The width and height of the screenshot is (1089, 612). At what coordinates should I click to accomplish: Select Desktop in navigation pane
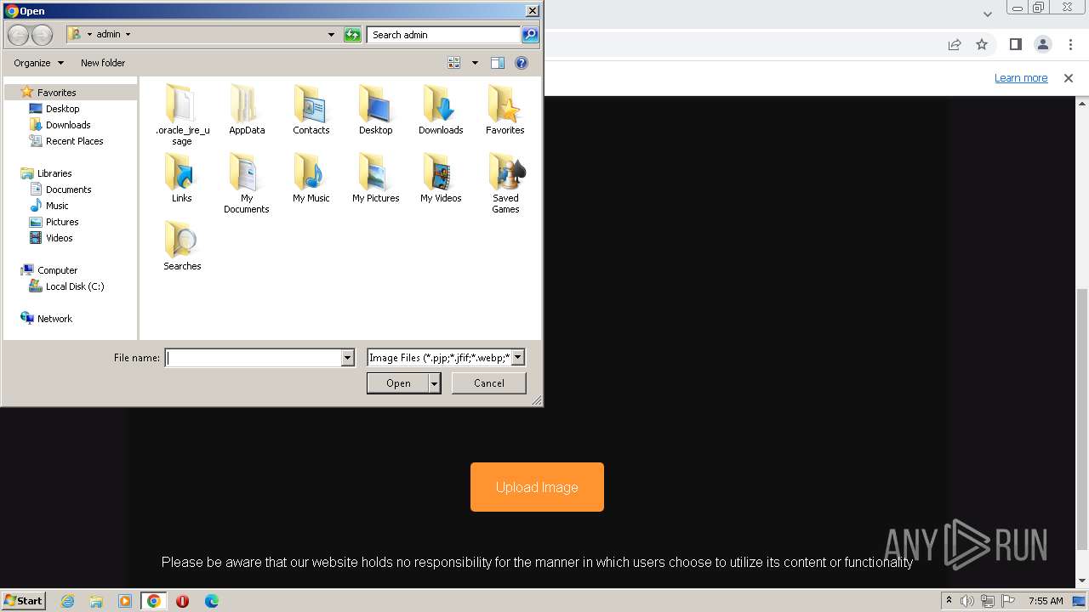click(62, 109)
